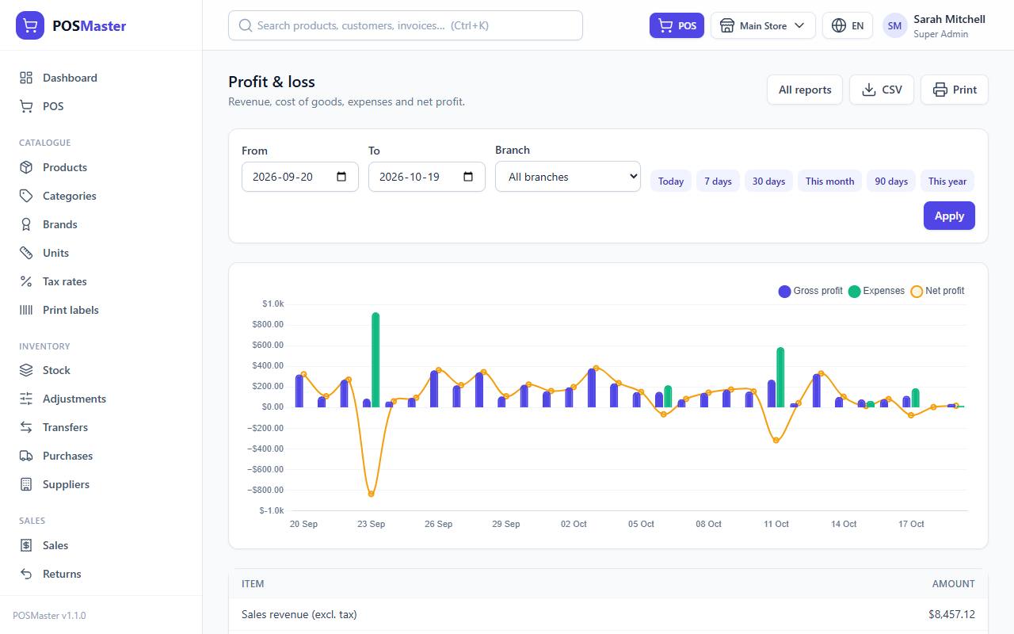The width and height of the screenshot is (1014, 634).
Task: Open All reports
Action: click(x=805, y=90)
